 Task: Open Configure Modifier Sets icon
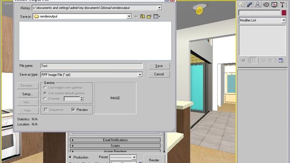click(x=281, y=60)
